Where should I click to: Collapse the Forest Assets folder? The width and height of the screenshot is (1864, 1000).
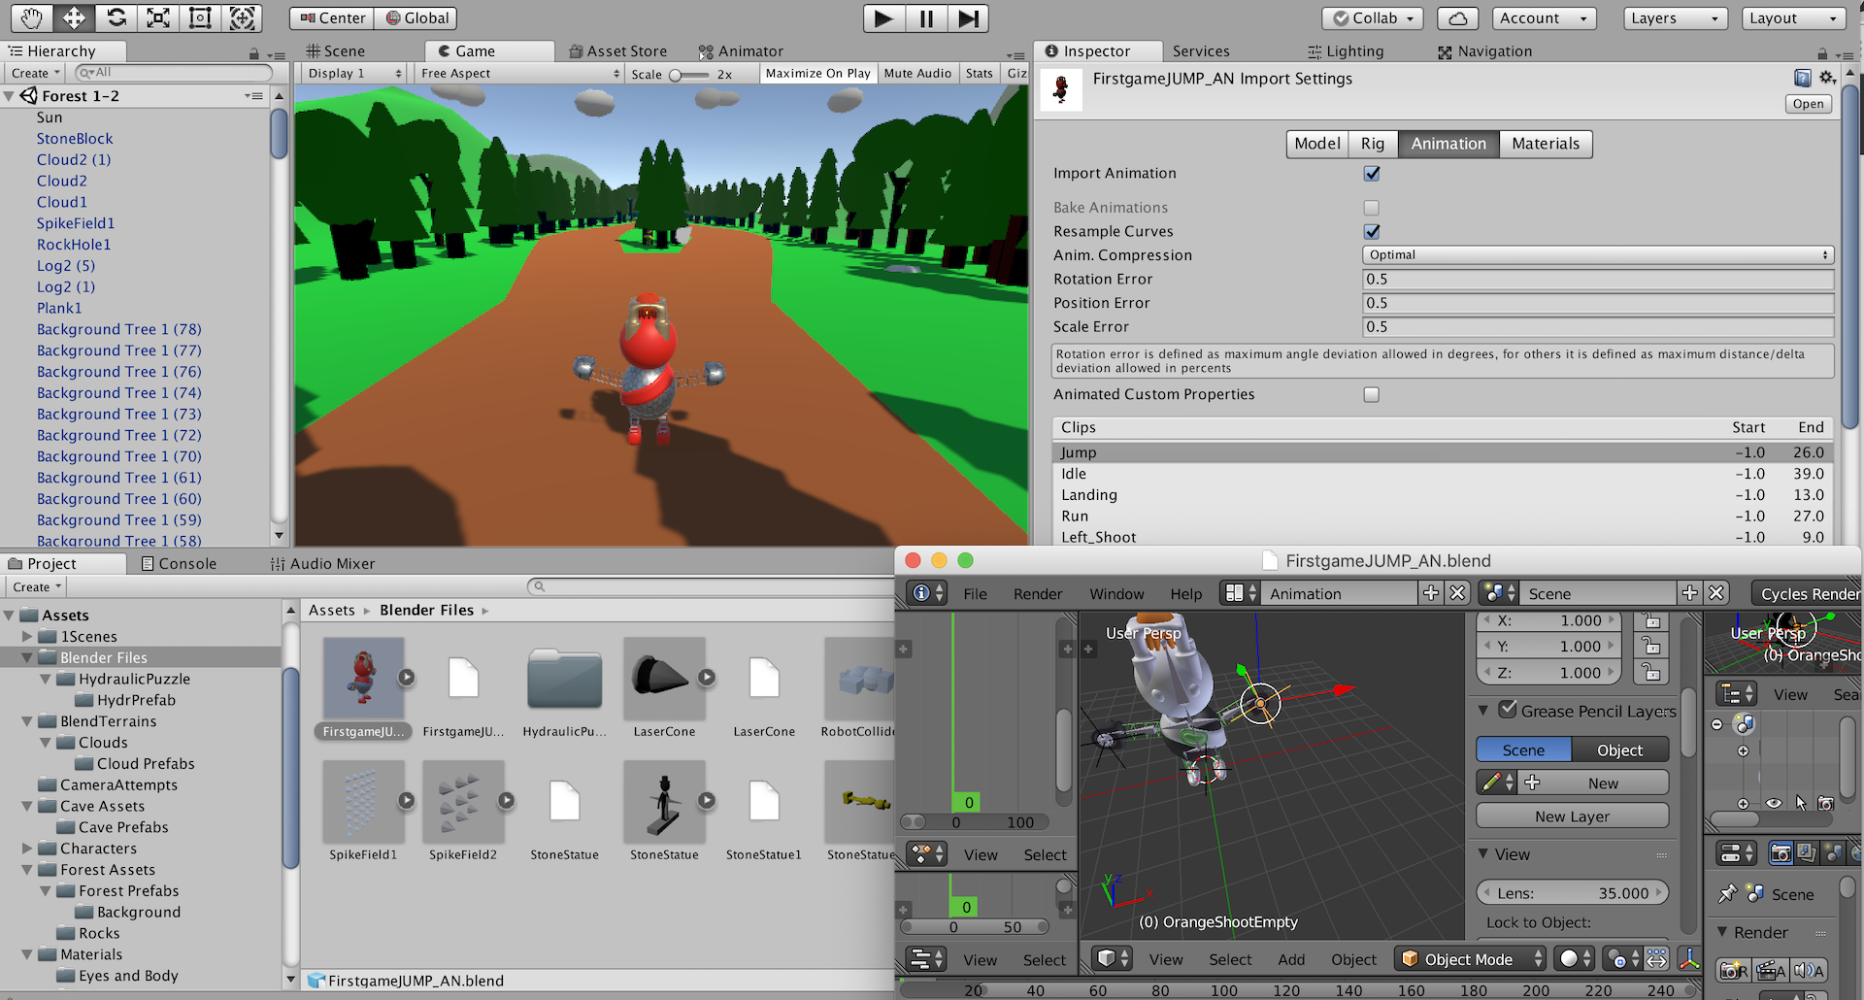[27, 870]
